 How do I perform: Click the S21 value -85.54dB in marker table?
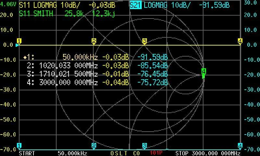[x=152, y=66]
